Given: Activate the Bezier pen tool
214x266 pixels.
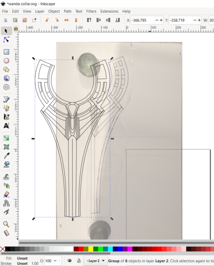Looking at the screenshot, I should click(6, 100).
